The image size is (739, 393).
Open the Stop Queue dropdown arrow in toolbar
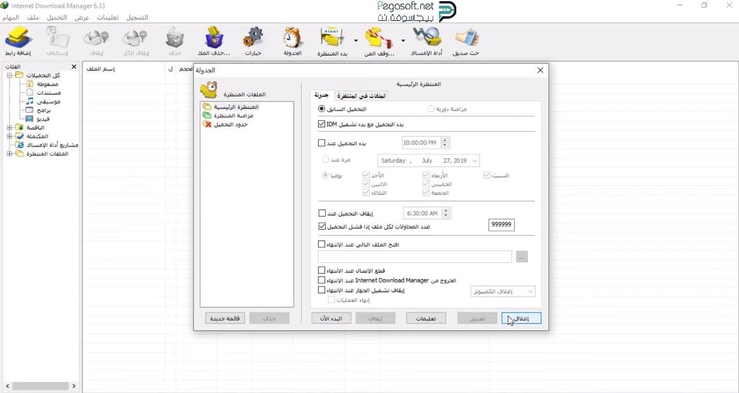coord(403,40)
